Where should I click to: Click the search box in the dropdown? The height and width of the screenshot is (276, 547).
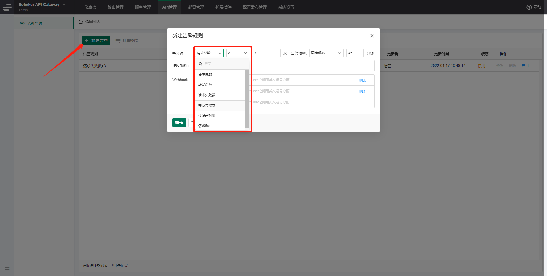point(222,64)
